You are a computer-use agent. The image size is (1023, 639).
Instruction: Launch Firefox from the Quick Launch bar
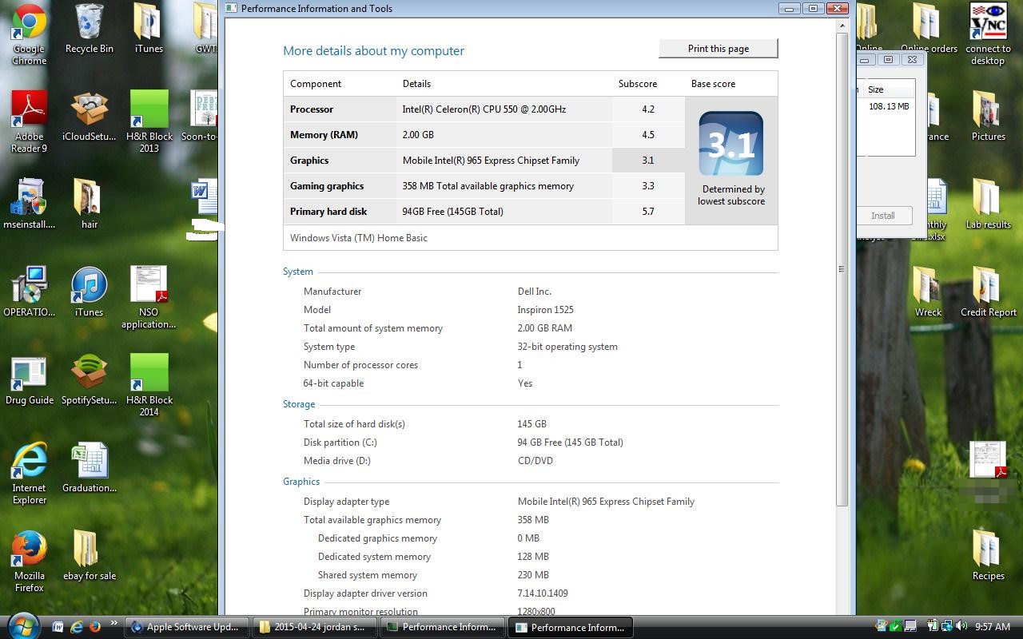94,627
